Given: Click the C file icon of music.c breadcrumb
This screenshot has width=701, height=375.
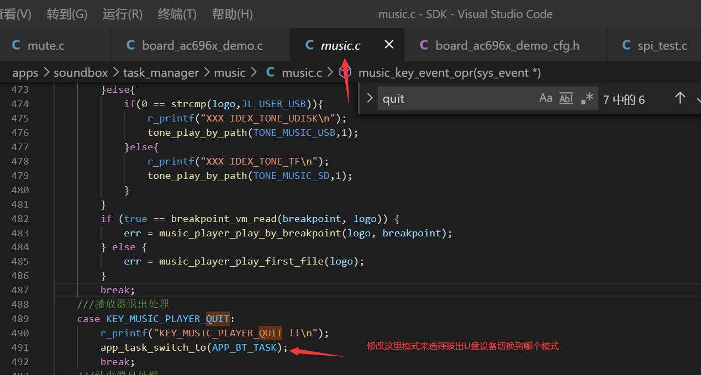Looking at the screenshot, I should tap(271, 72).
